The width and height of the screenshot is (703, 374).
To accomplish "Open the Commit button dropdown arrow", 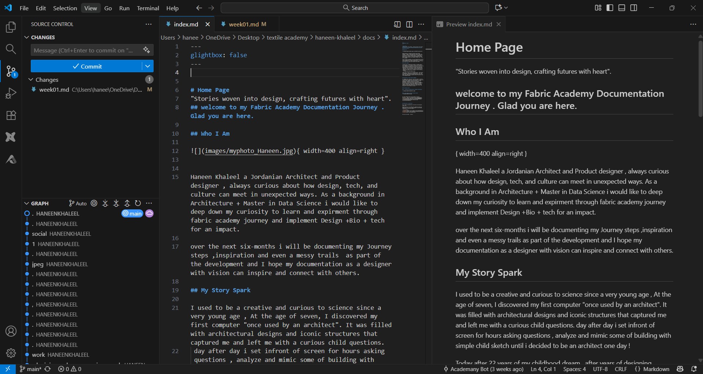I will 147,66.
